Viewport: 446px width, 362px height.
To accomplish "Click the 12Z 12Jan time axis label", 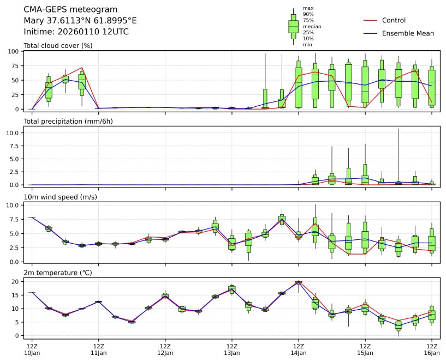I will point(165,349).
